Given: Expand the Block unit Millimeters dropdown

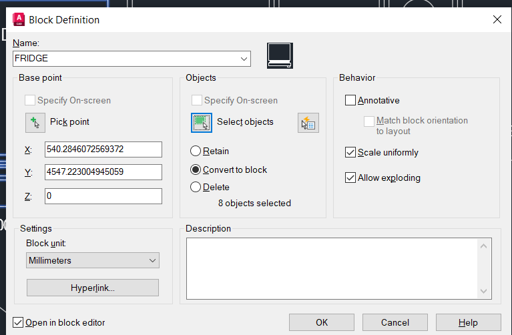Looking at the screenshot, I should (x=93, y=260).
